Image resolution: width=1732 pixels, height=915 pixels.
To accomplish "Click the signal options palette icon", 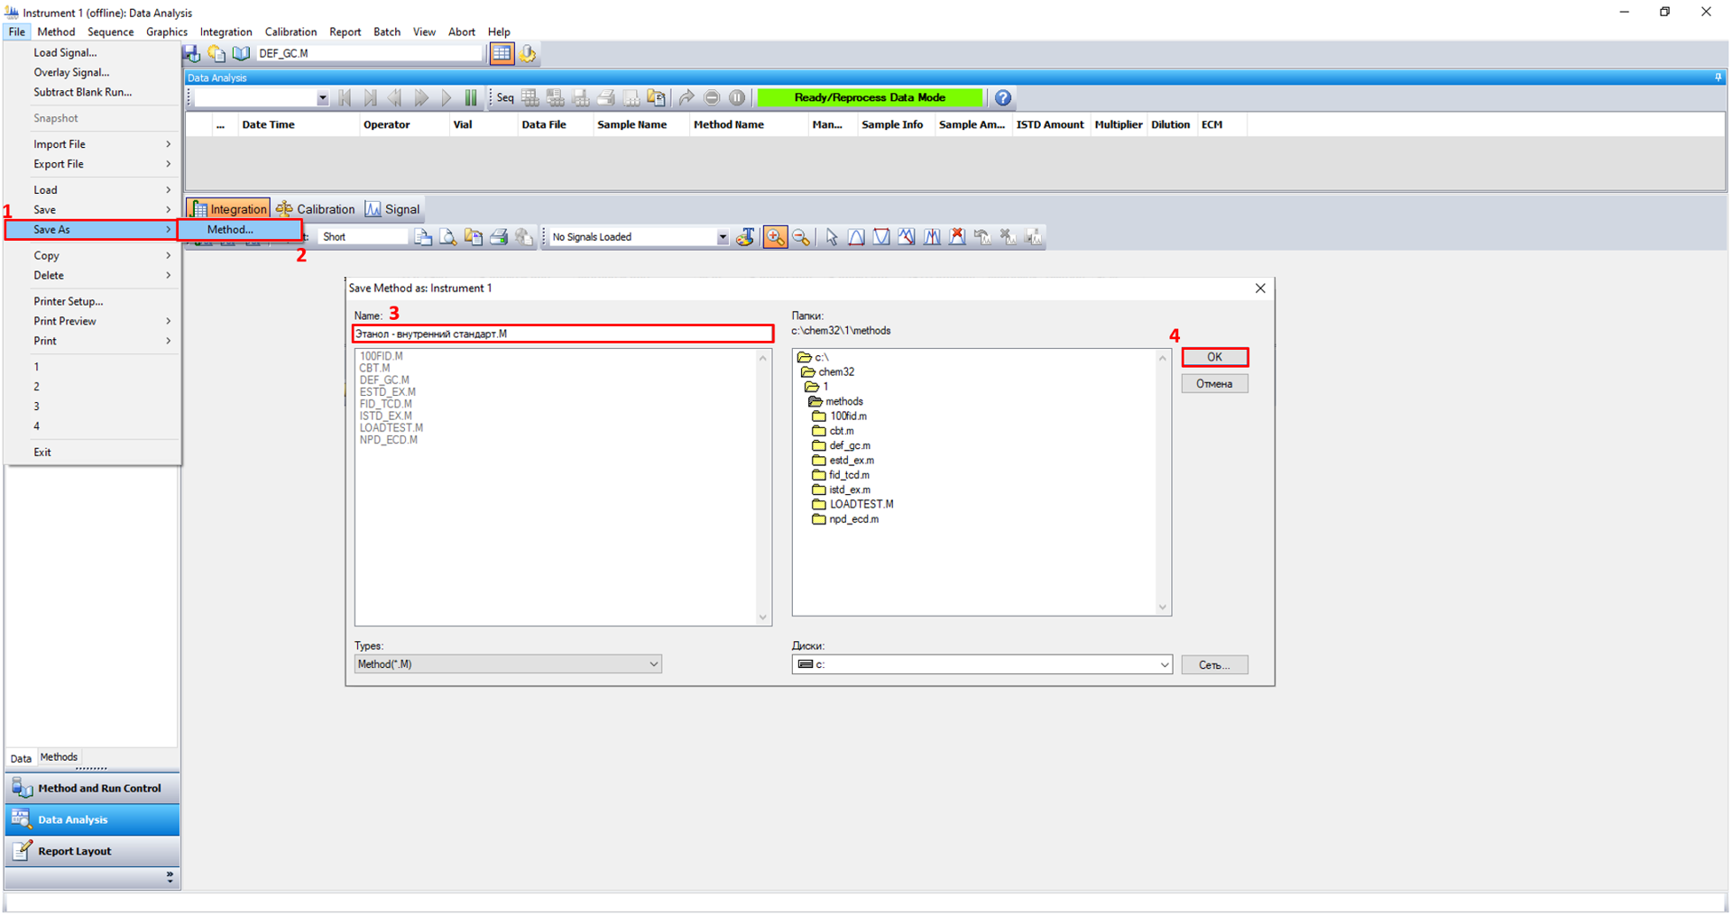I will coord(745,237).
